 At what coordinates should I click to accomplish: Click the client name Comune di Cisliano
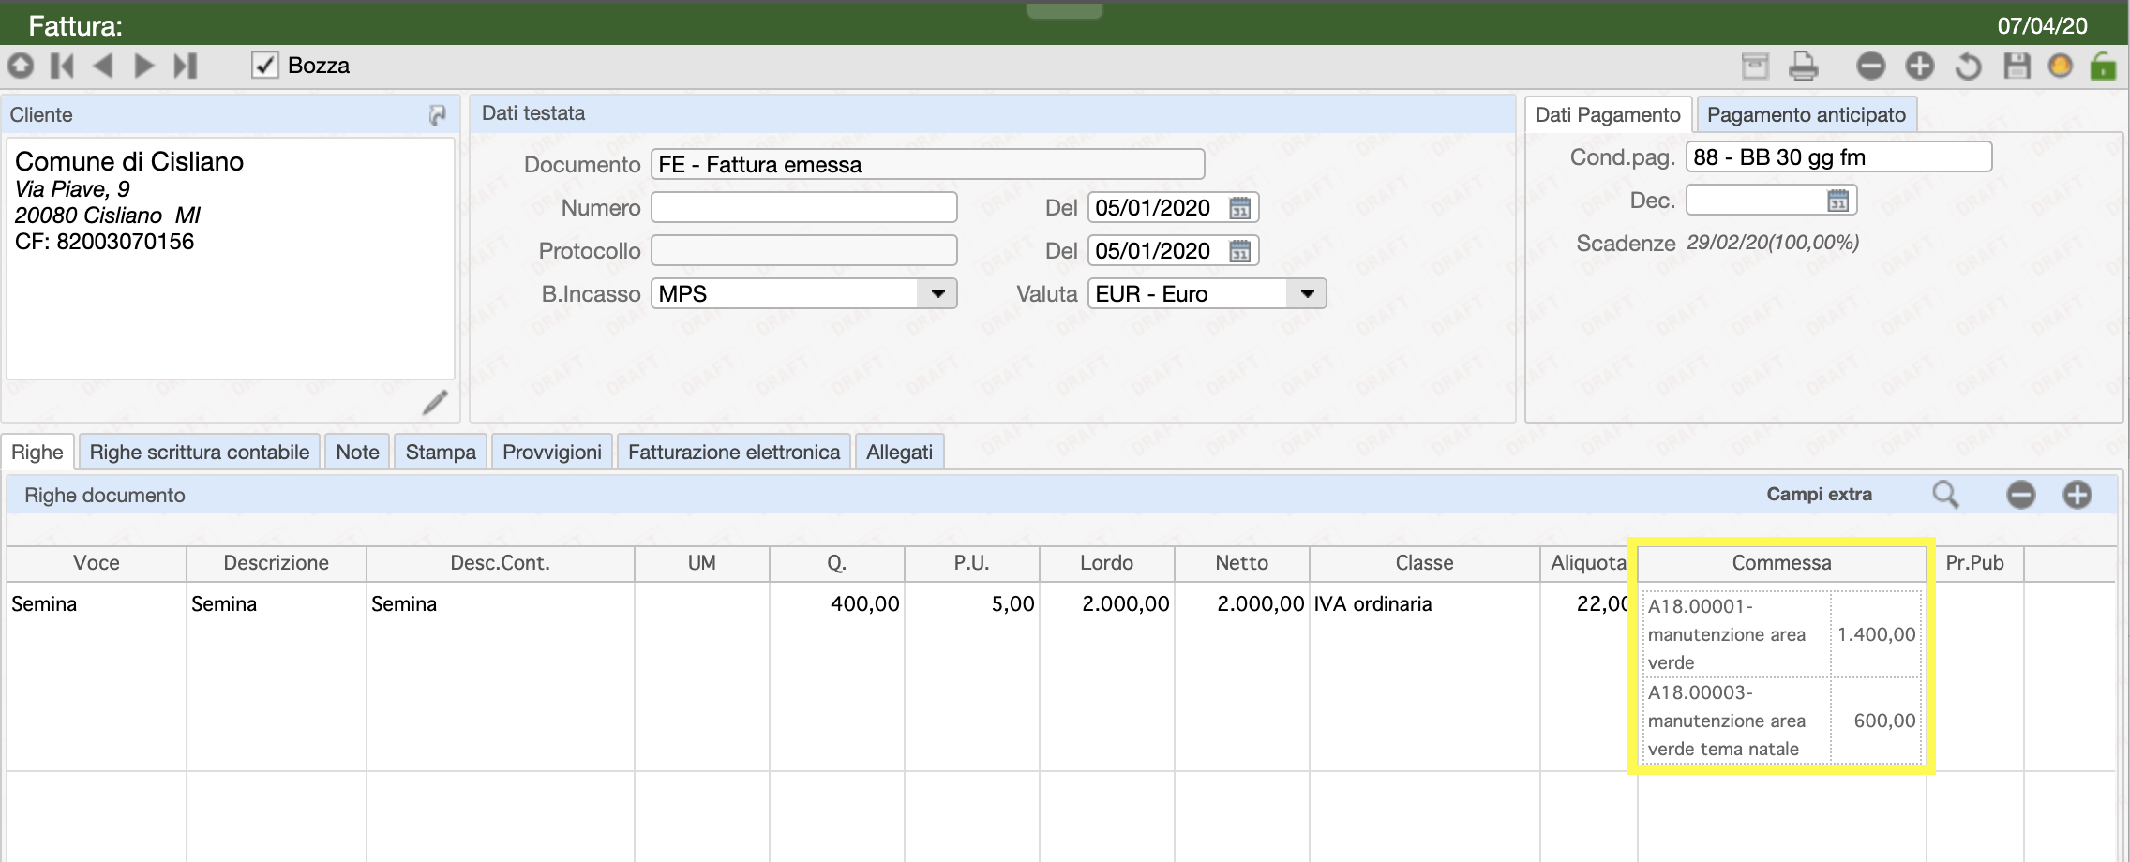tap(129, 161)
